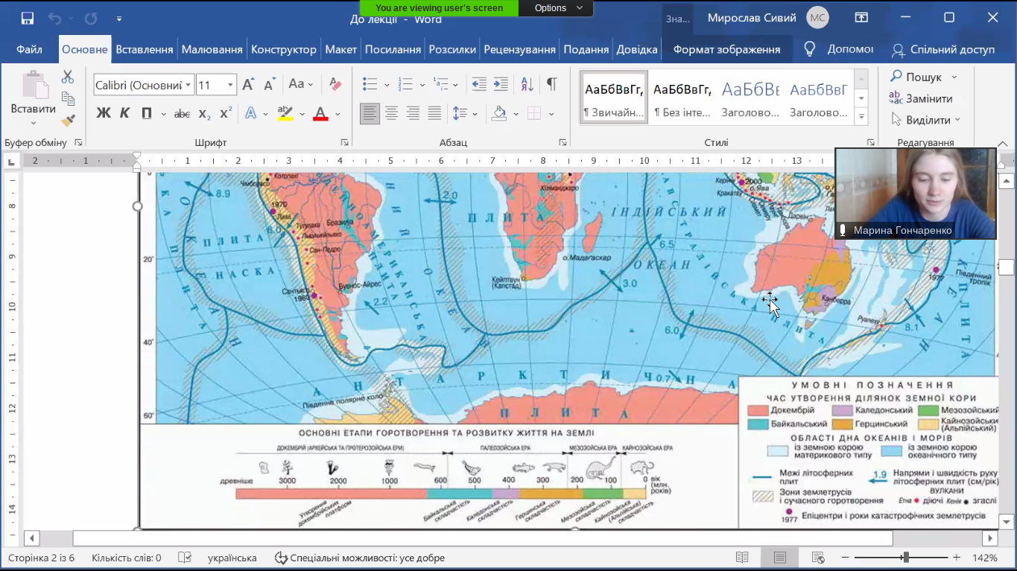The height and width of the screenshot is (571, 1017).
Task: Click the font color red A button
Action: pos(321,114)
